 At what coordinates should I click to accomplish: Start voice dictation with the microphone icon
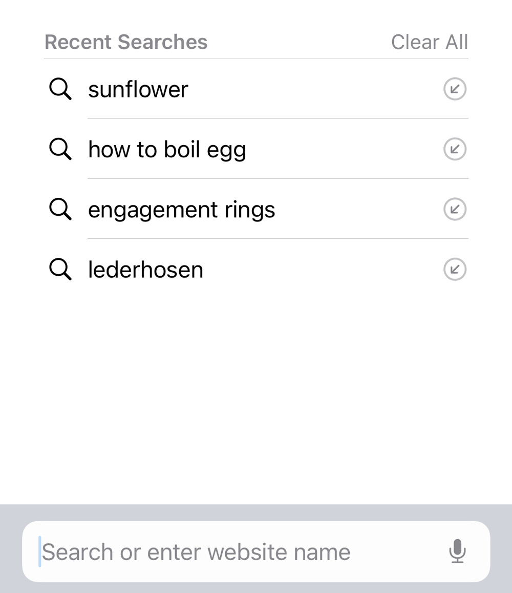[457, 551]
